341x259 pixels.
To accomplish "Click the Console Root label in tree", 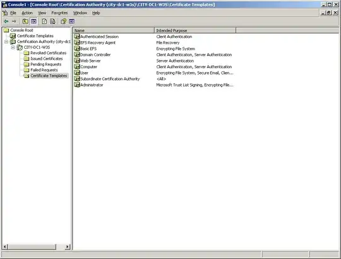I will pos(21,30).
